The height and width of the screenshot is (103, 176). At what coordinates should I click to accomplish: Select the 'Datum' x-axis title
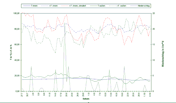pos(86,99)
